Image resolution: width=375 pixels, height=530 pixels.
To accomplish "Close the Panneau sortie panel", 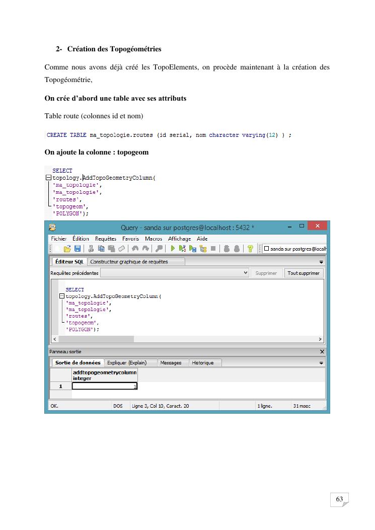I will coord(322,352).
